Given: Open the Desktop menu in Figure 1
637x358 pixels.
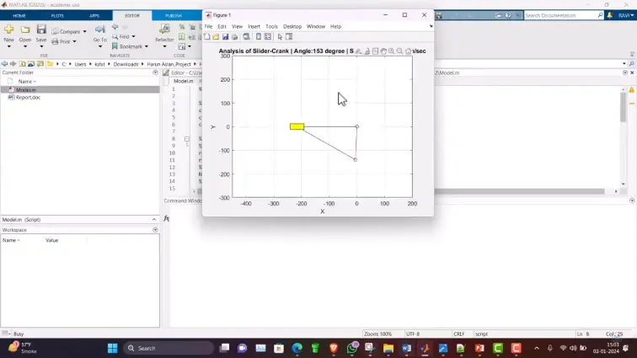Looking at the screenshot, I should tap(292, 26).
